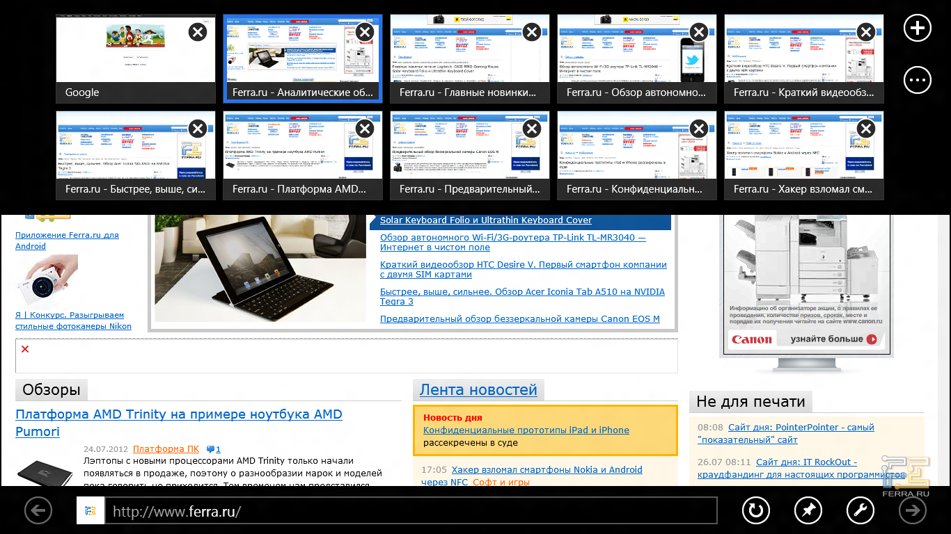Close the Google tab

tap(198, 32)
